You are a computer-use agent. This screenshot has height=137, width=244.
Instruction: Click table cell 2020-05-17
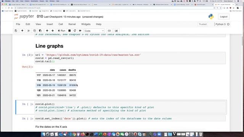49,75
